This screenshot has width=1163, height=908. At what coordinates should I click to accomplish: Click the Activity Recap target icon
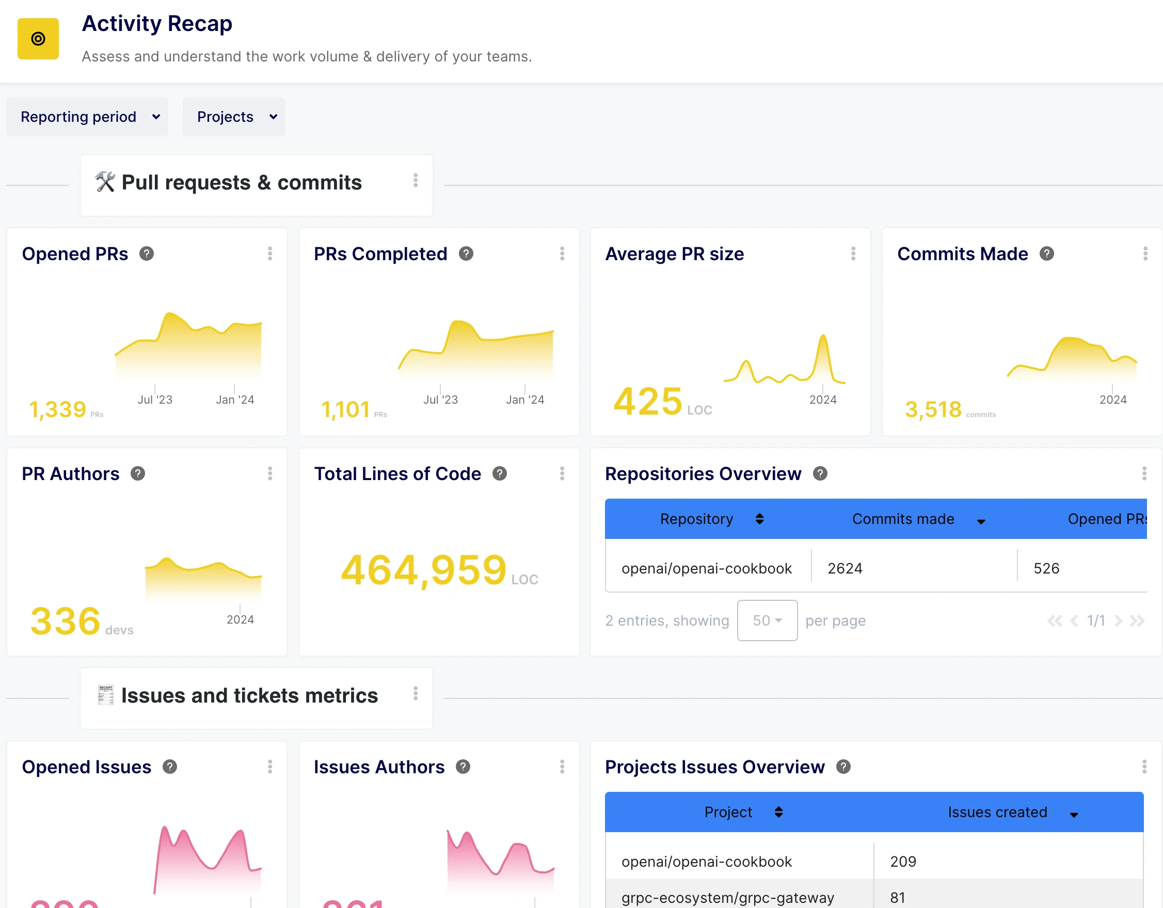pyautogui.click(x=38, y=39)
